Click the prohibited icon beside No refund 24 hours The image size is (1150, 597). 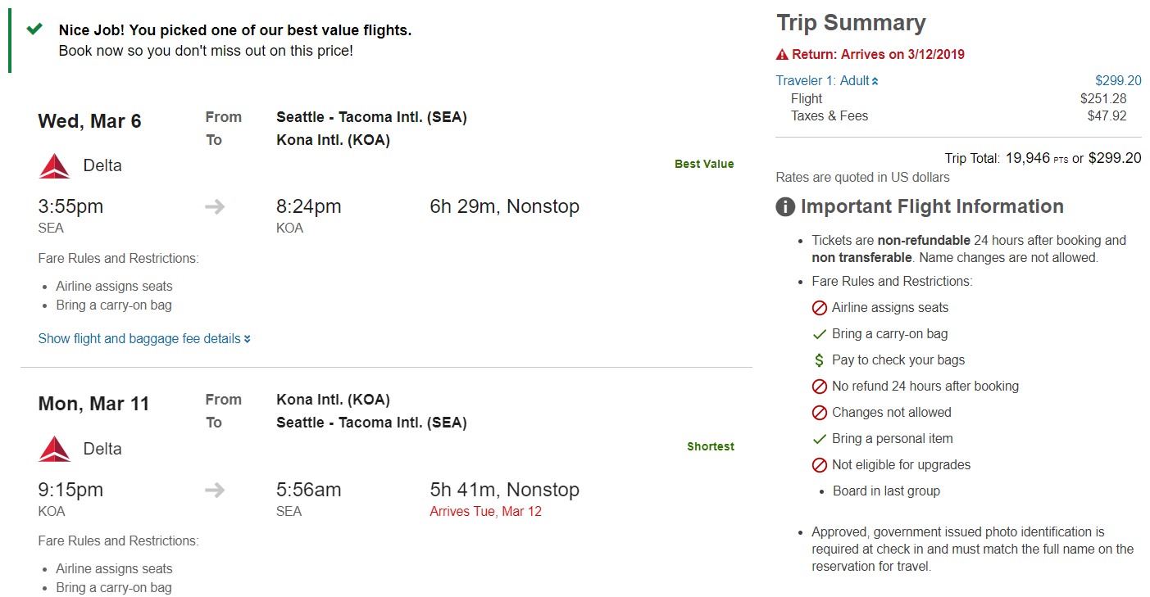click(819, 387)
